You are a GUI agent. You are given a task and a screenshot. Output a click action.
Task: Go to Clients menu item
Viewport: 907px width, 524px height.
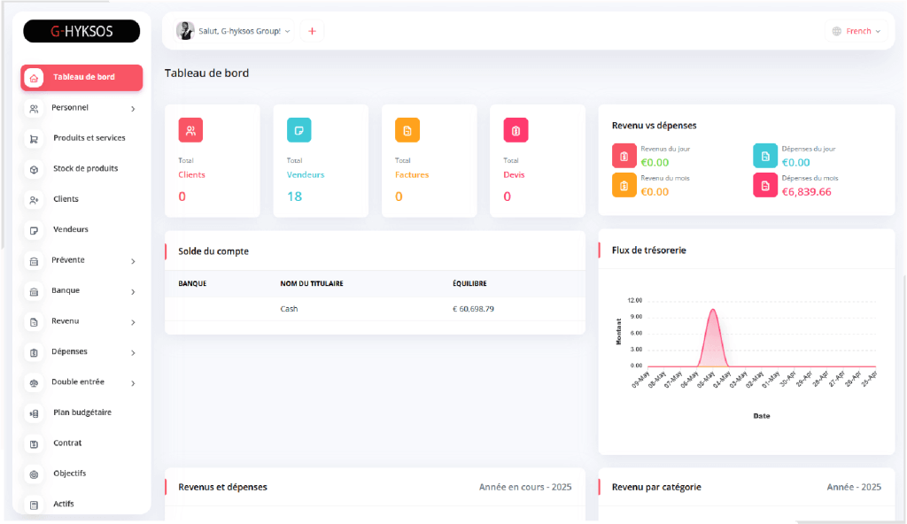point(81,199)
